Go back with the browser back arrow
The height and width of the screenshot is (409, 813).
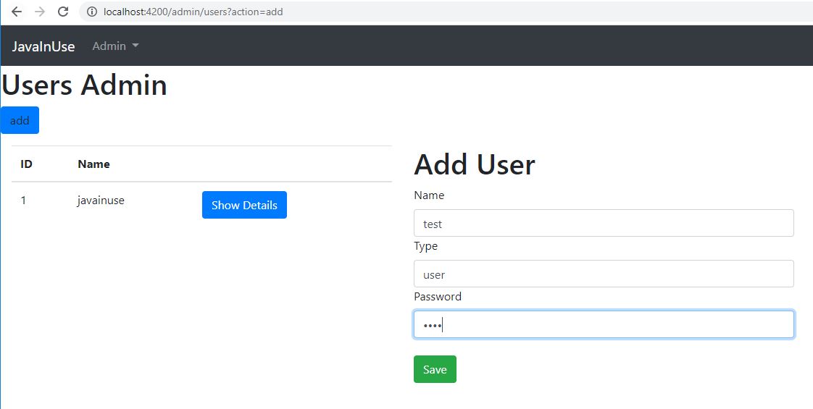tap(17, 12)
